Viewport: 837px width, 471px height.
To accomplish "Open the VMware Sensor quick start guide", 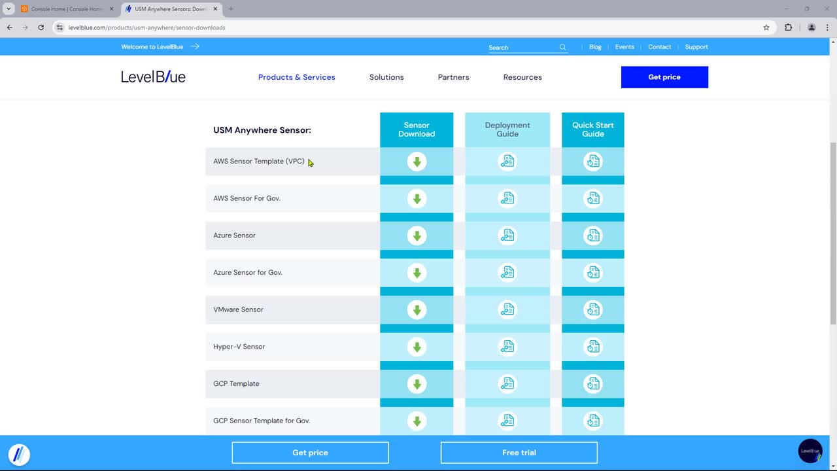I will (x=593, y=309).
